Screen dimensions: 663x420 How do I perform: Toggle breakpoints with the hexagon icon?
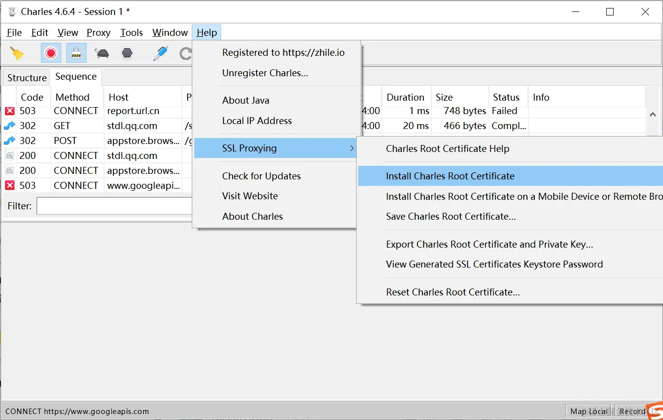pyautogui.click(x=128, y=53)
